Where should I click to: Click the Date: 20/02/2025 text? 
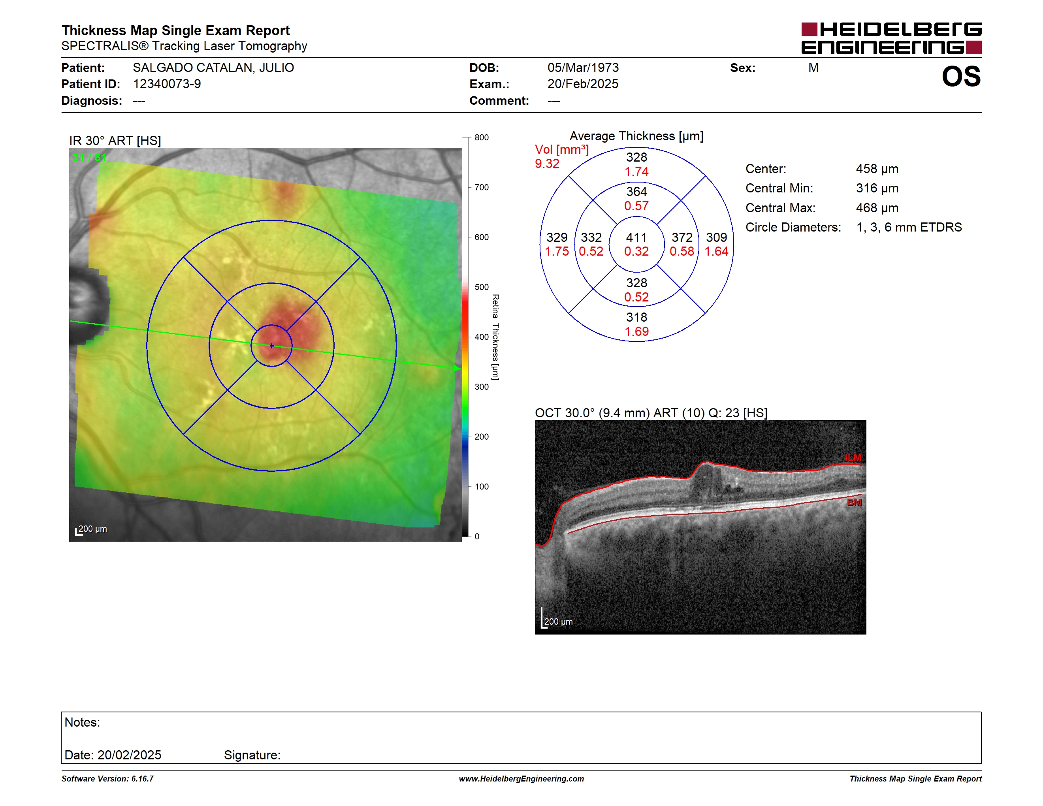tap(113, 755)
